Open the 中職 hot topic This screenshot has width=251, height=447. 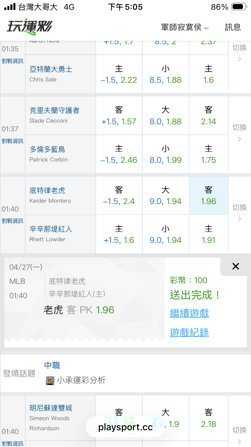tap(52, 365)
